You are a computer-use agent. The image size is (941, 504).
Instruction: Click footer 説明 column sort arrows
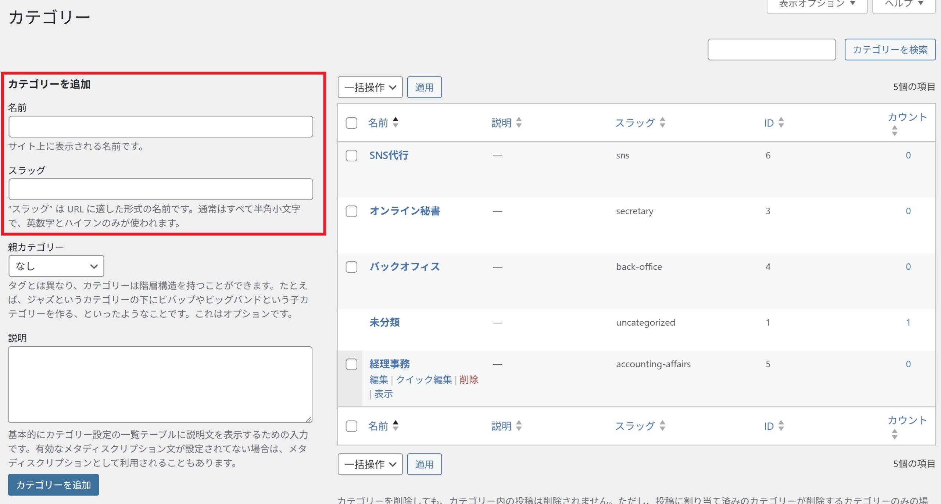point(519,426)
